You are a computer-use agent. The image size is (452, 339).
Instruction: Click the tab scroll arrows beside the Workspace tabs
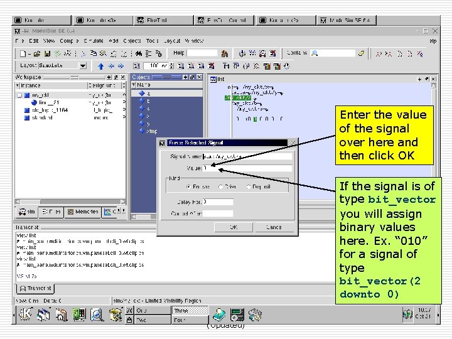(x=121, y=212)
